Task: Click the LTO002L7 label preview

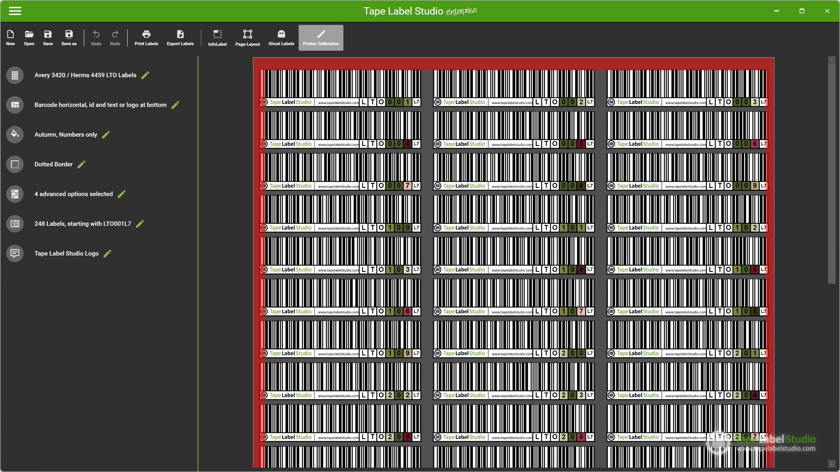Action: (x=514, y=88)
